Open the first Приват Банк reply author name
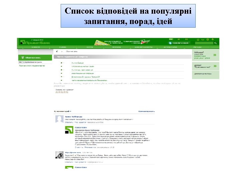 click(81, 127)
